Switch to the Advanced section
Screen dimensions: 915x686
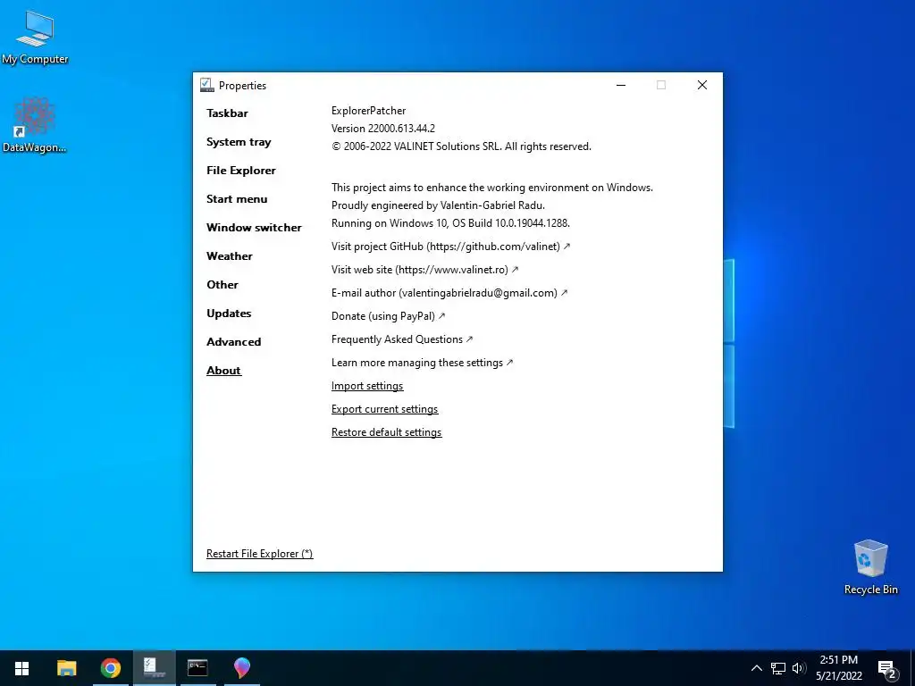[233, 342]
